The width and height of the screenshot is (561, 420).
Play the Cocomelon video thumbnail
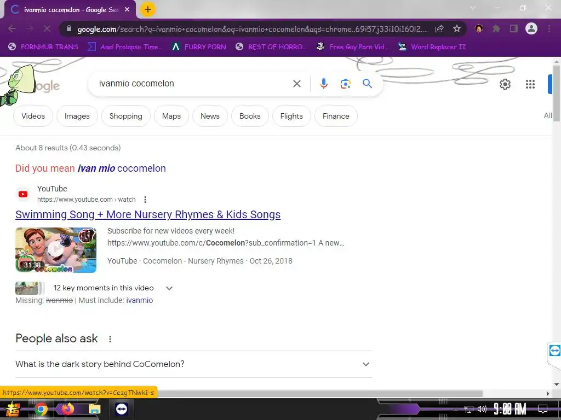56,250
